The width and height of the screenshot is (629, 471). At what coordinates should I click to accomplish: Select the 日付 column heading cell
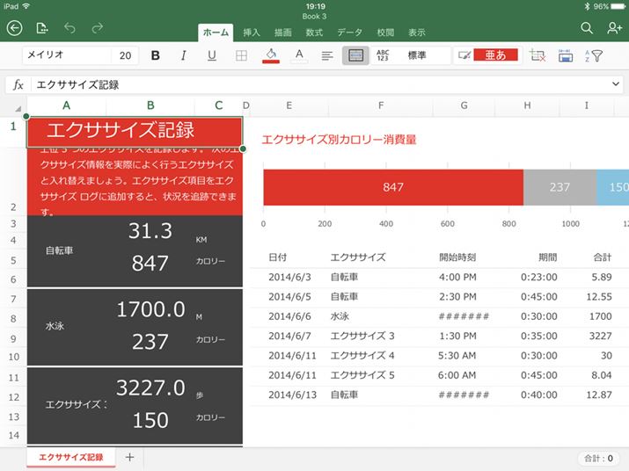click(x=278, y=257)
